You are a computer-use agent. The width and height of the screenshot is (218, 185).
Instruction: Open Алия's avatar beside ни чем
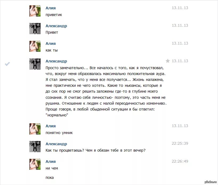[x=35, y=164]
